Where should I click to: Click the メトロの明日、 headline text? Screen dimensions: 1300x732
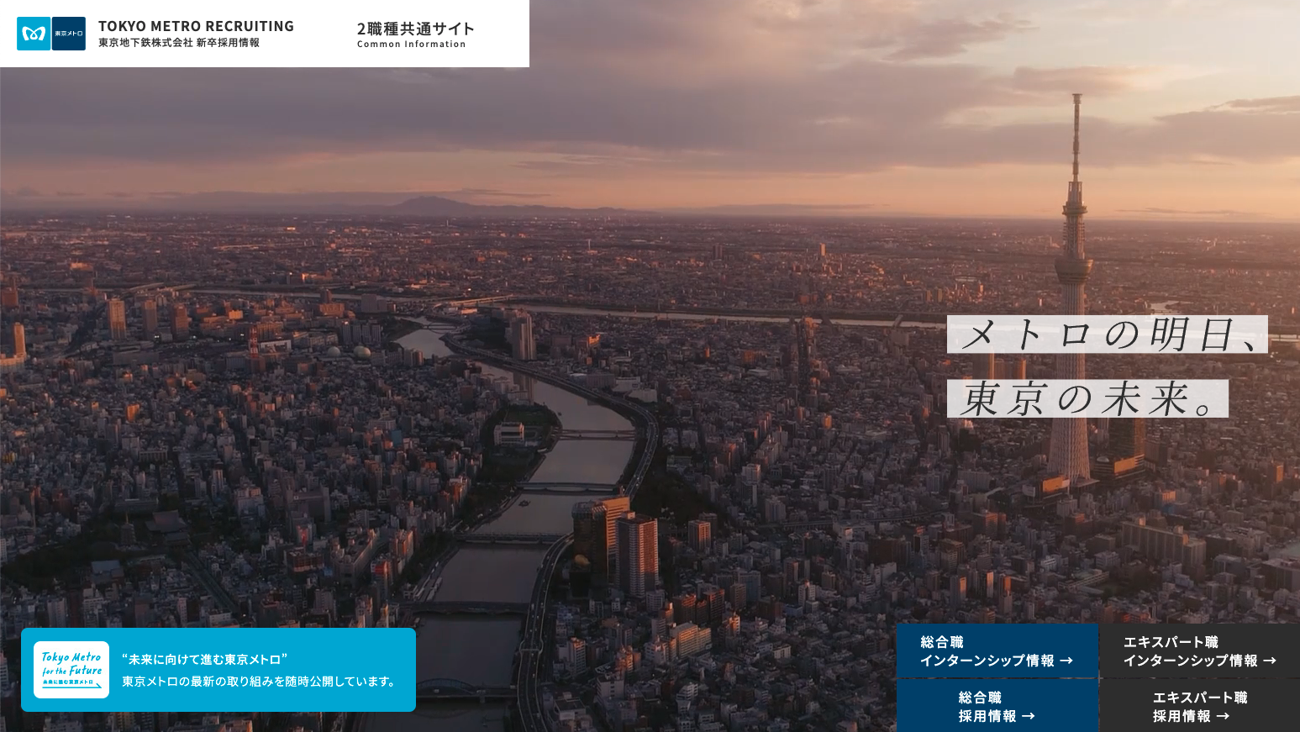pos(1107,334)
